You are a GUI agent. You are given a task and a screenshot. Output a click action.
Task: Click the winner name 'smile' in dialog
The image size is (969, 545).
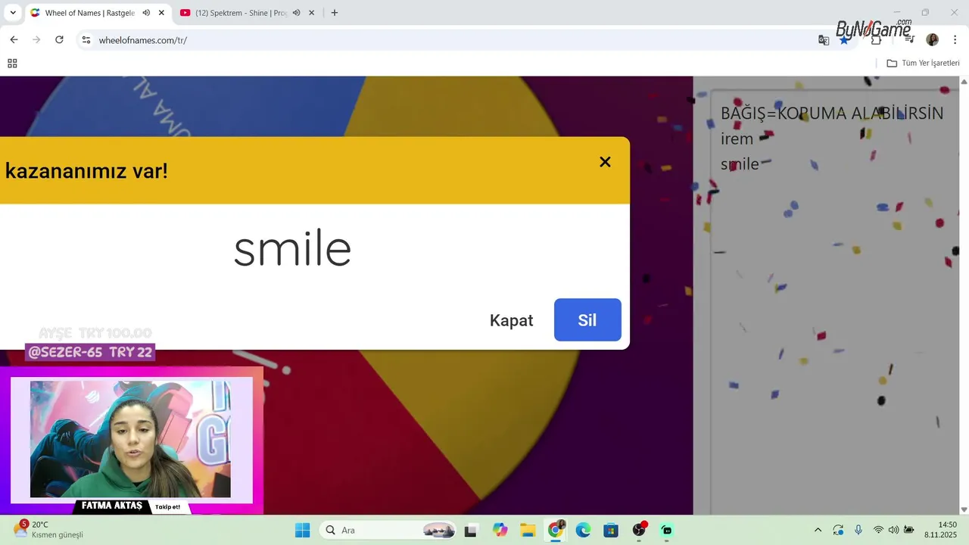pos(292,248)
